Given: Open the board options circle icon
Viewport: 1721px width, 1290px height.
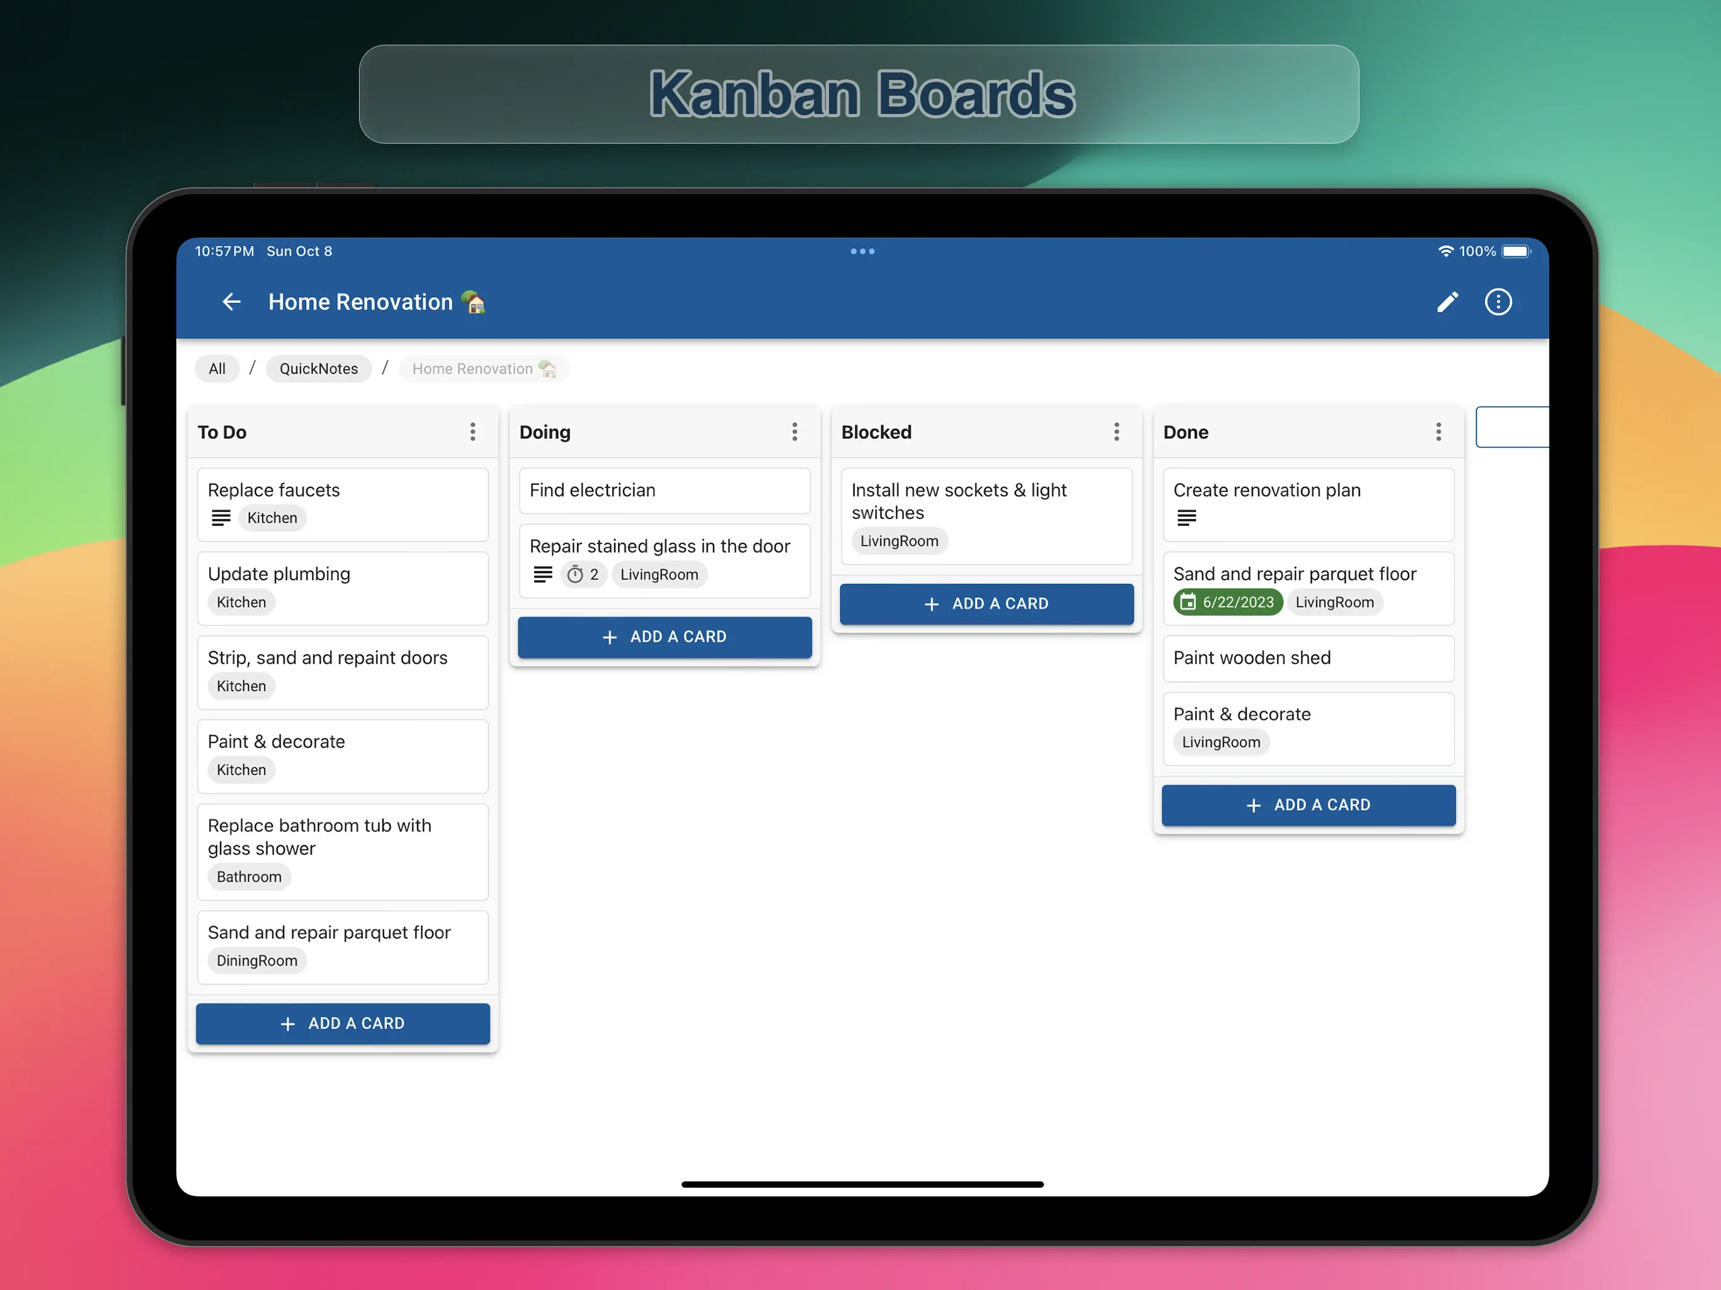Looking at the screenshot, I should tap(1498, 302).
